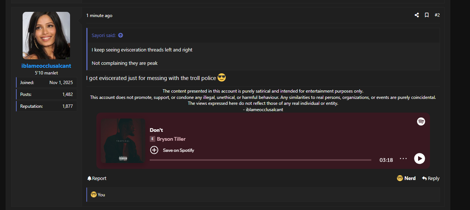Click the "1 minute ago" timestamp

click(x=99, y=16)
